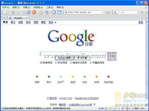149x111 pixels.
Task: Select the 中文网页 radio button
Action: pos(56,63)
